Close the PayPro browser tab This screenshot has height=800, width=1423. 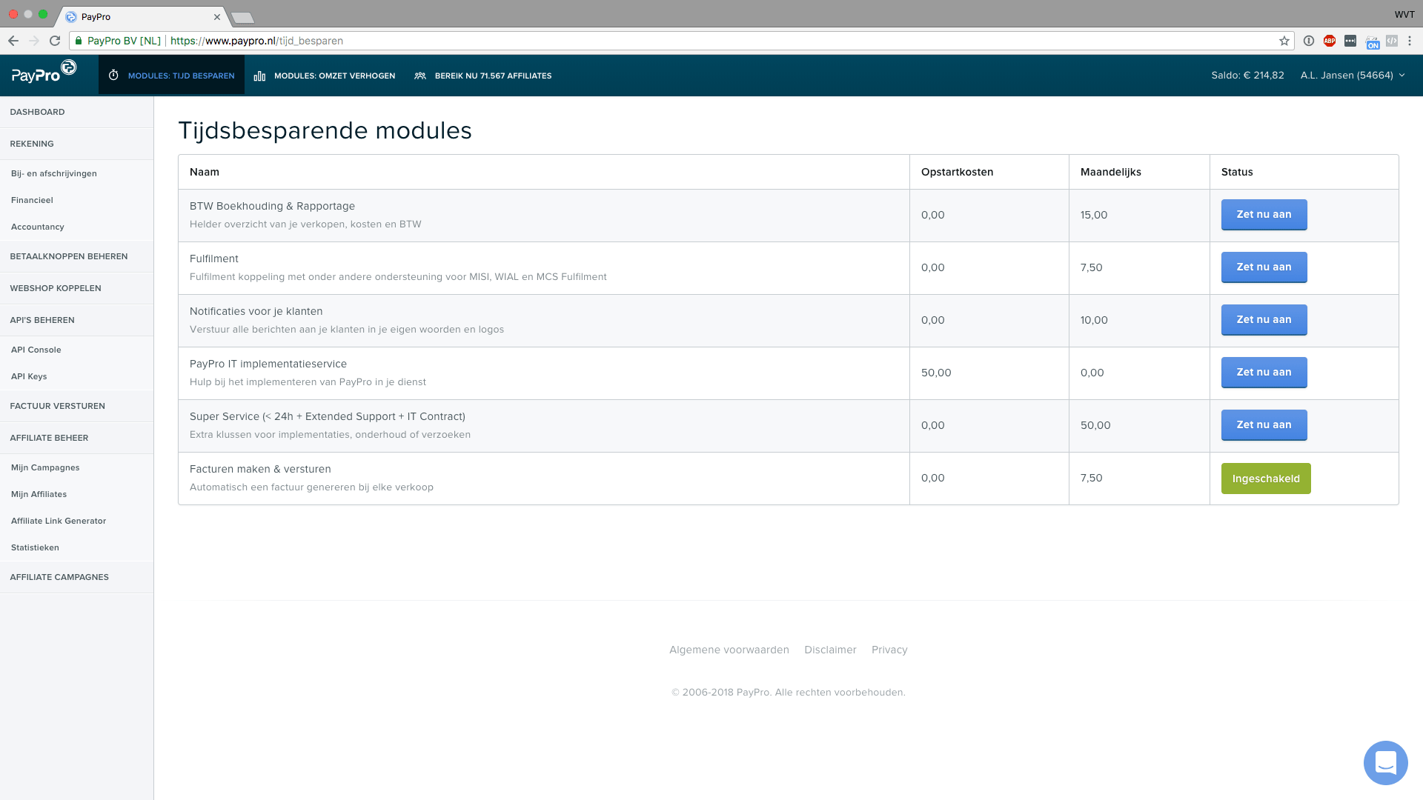pos(217,17)
